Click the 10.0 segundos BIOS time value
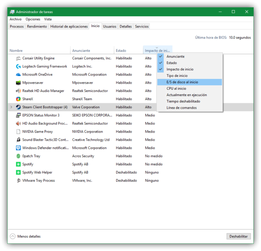This screenshot has height=251, width=261. click(x=240, y=37)
